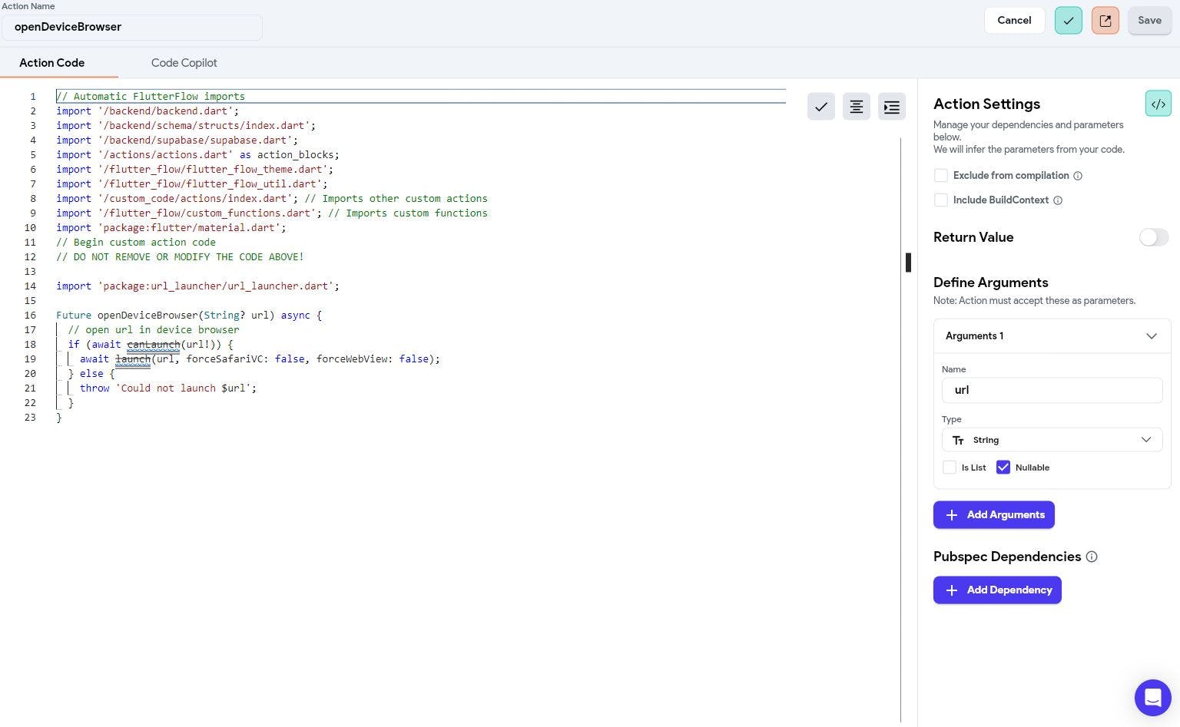1180x727 pixels.
Task: Click info icon beside Exclude from compilation
Action: pyautogui.click(x=1078, y=176)
